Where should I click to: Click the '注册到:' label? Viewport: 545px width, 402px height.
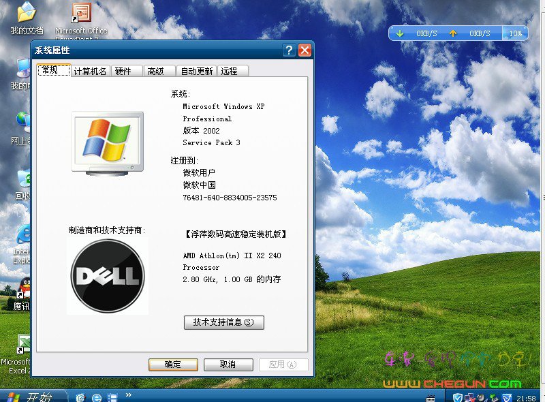click(x=184, y=160)
